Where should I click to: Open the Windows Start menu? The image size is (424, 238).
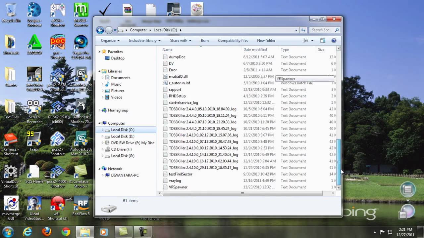(x=8, y=231)
